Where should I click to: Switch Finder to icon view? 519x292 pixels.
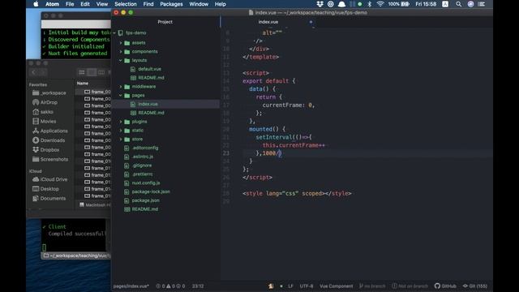[x=81, y=72]
